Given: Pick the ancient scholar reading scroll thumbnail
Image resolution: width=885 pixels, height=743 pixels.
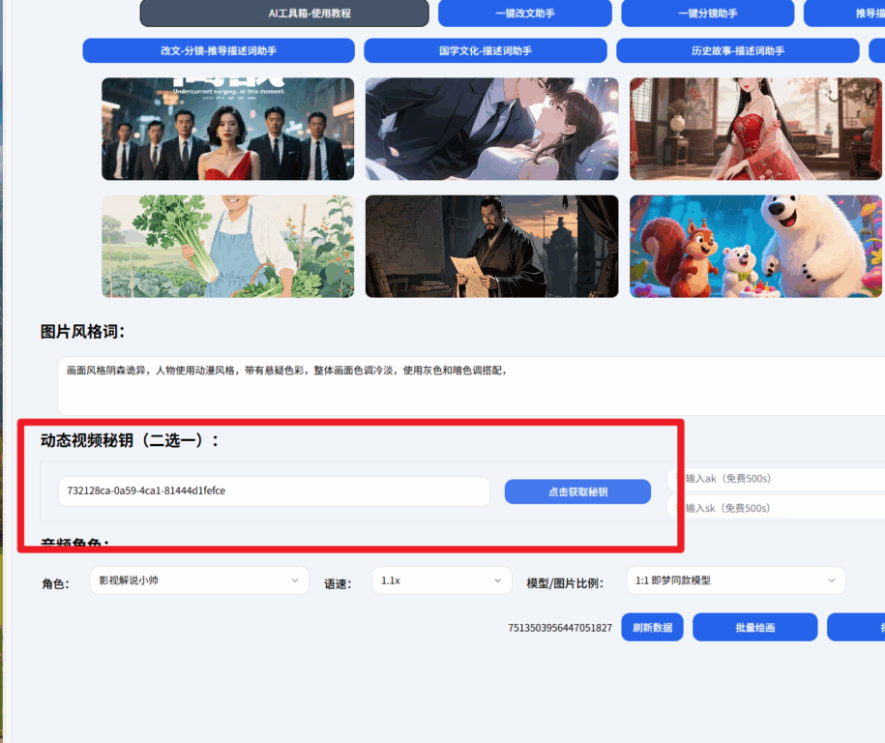Looking at the screenshot, I should coord(491,246).
